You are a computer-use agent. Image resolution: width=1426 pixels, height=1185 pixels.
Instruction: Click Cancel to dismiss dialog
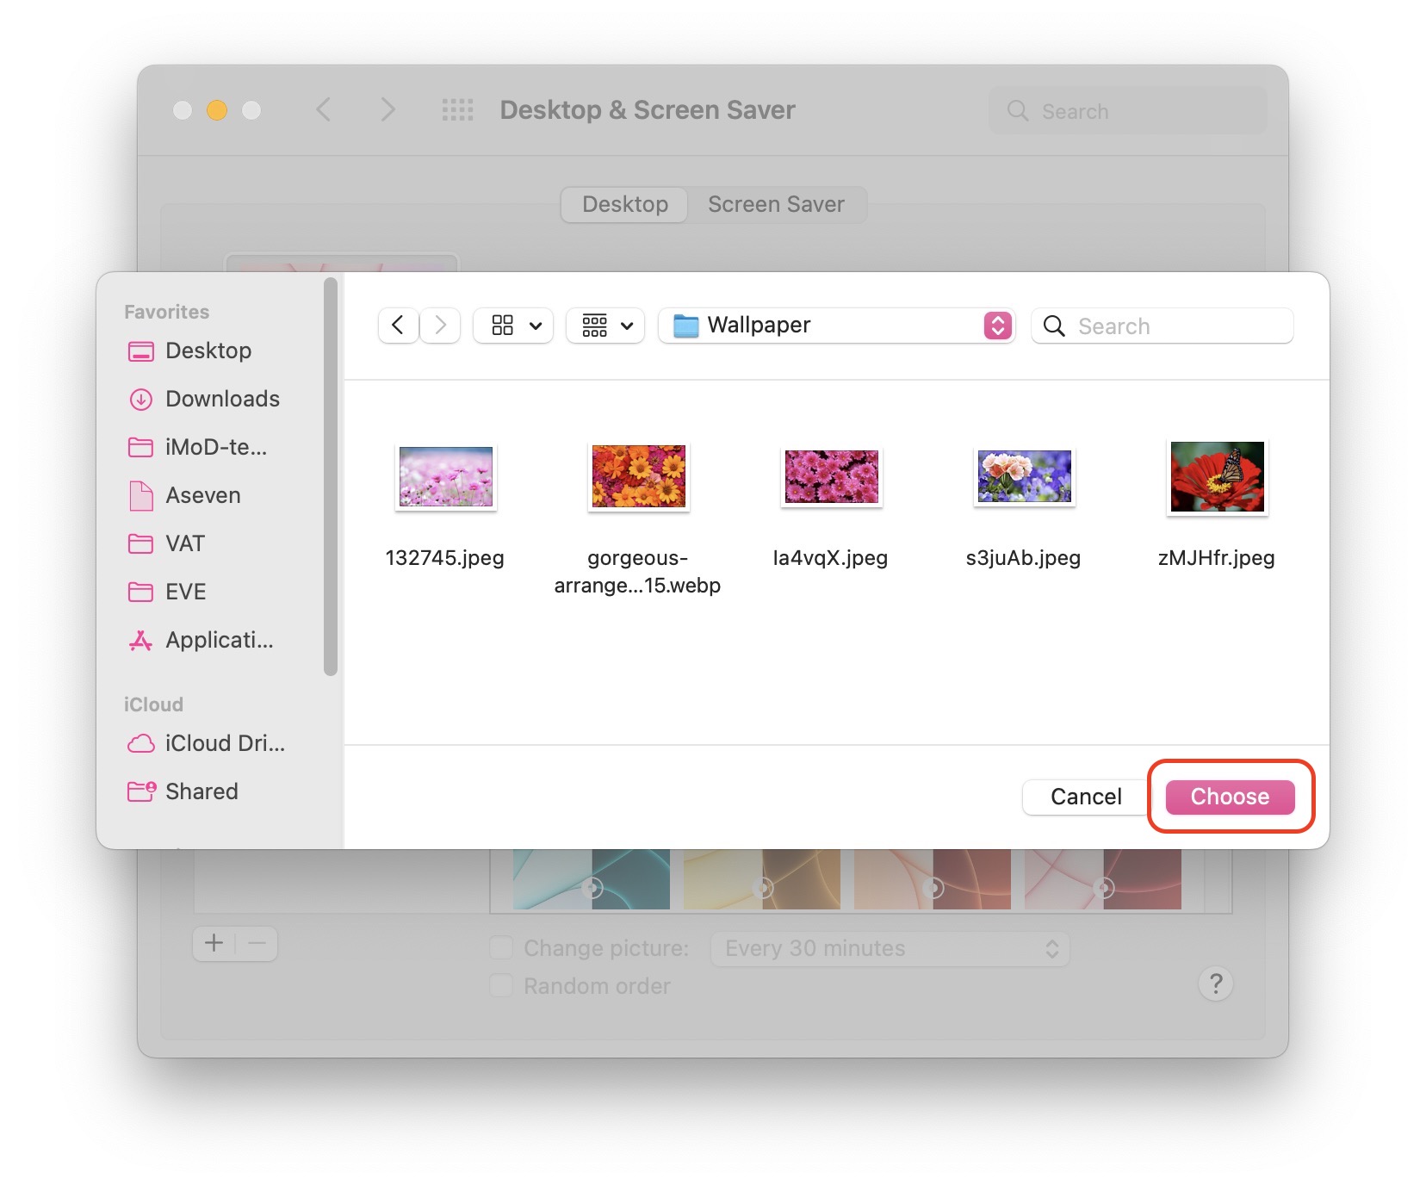coord(1085,797)
